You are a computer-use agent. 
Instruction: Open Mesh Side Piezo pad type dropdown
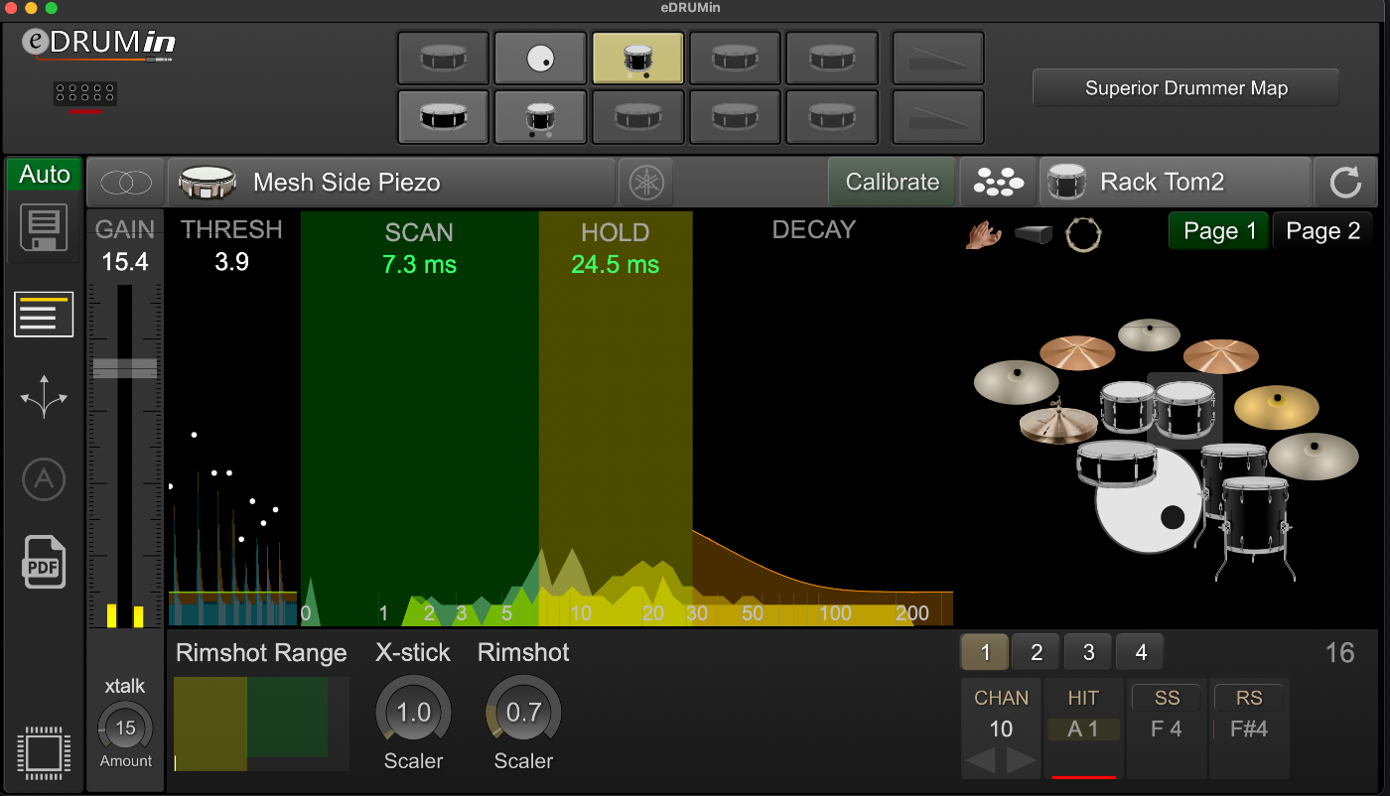pyautogui.click(x=393, y=183)
